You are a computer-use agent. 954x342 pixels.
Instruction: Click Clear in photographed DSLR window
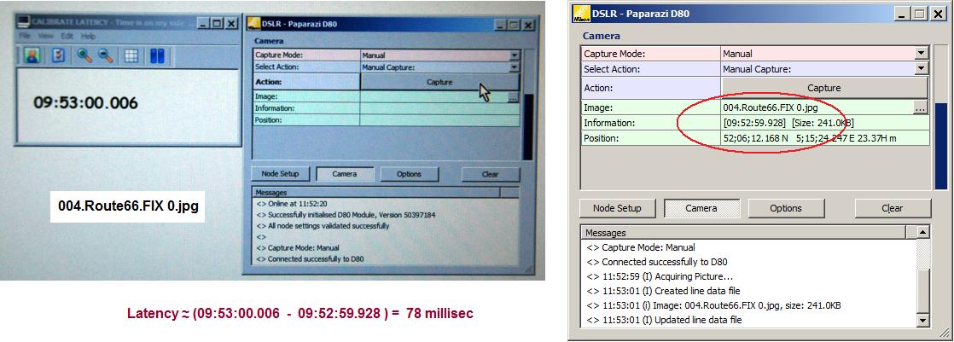pyautogui.click(x=491, y=174)
